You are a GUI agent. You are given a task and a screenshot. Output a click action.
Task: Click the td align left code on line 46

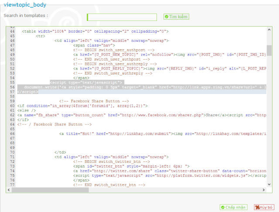point(112,40)
